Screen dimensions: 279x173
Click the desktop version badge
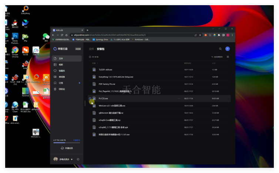coord(78,49)
